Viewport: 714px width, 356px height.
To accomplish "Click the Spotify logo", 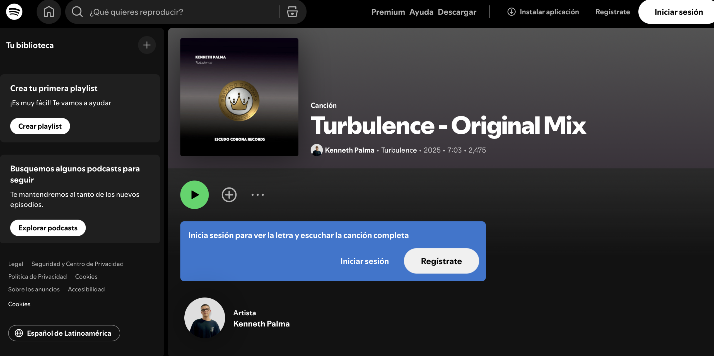I will (x=14, y=12).
